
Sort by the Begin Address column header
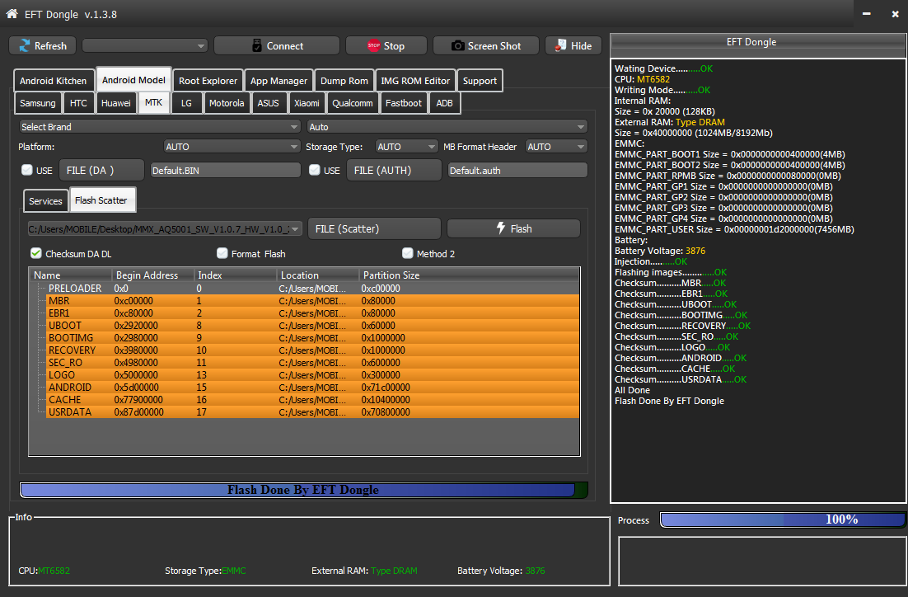click(x=153, y=275)
